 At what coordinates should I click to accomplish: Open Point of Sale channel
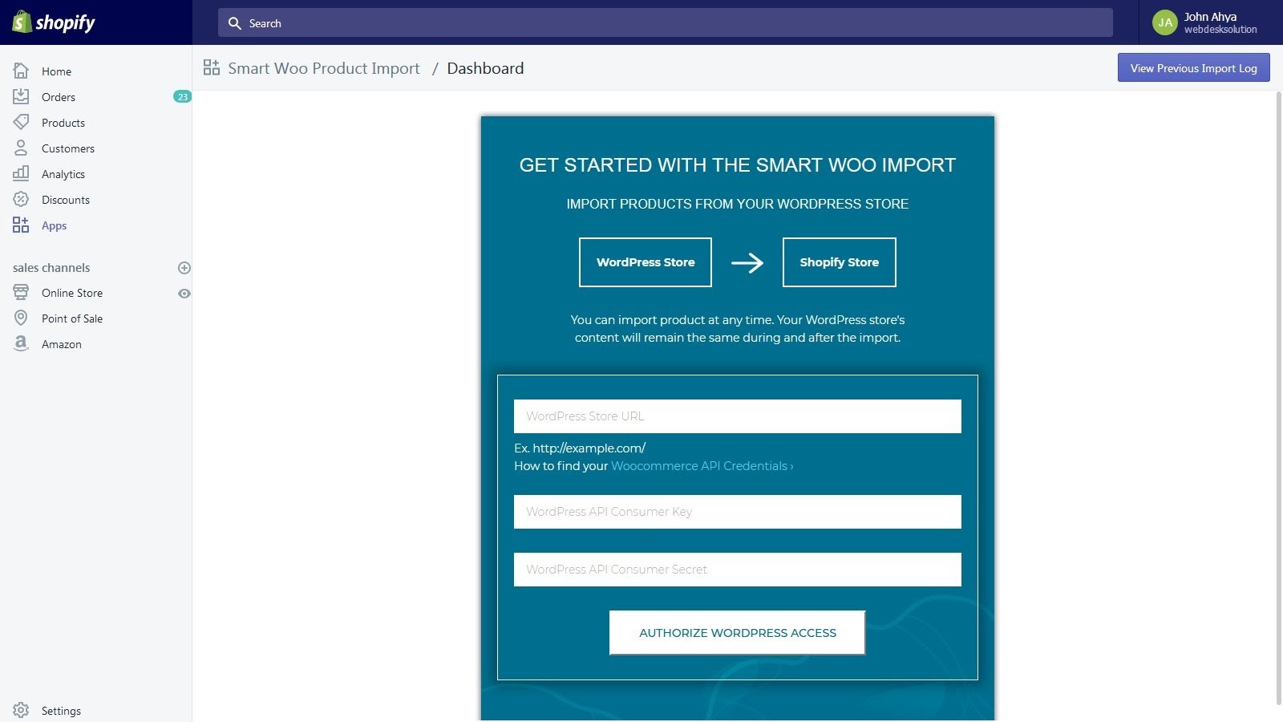(72, 318)
